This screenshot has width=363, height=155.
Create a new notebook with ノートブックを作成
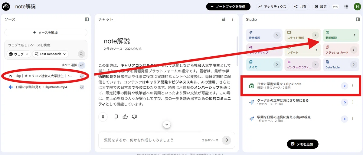coord(228,7)
